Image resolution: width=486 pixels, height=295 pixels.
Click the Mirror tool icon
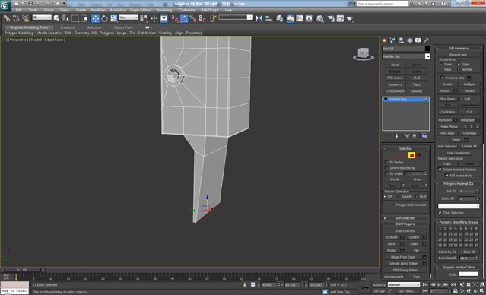pos(259,18)
